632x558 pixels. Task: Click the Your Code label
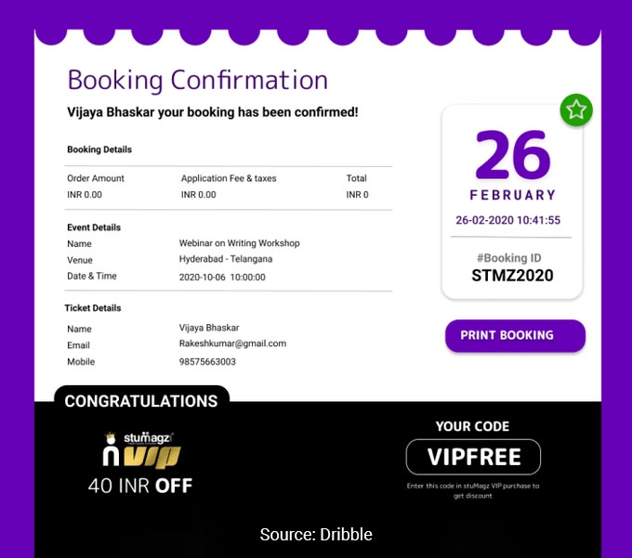pos(472,426)
